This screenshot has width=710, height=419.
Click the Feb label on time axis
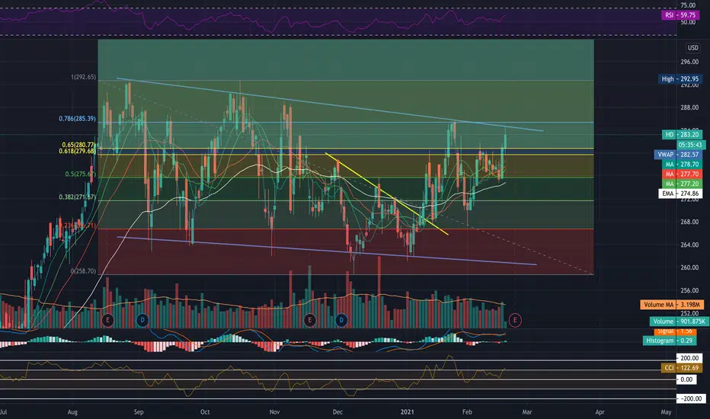[x=467, y=411]
